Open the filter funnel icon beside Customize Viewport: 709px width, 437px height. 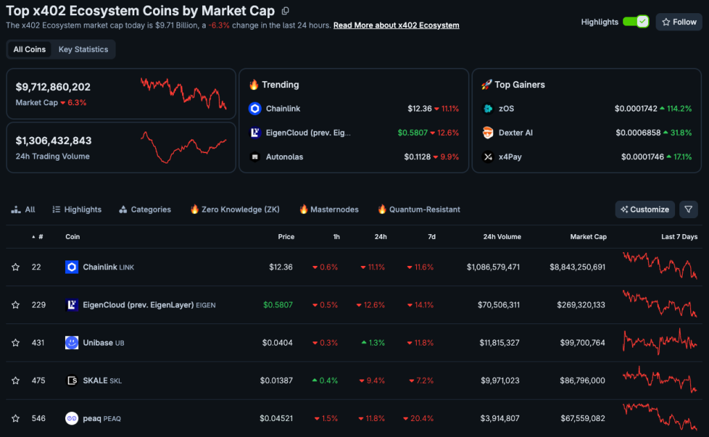pos(688,209)
